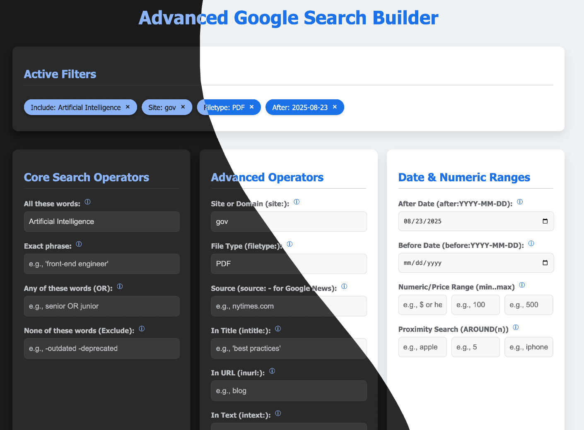584x430 pixels.
Task: Click the 'Advanced Google Search Builder' title
Action: (x=288, y=18)
